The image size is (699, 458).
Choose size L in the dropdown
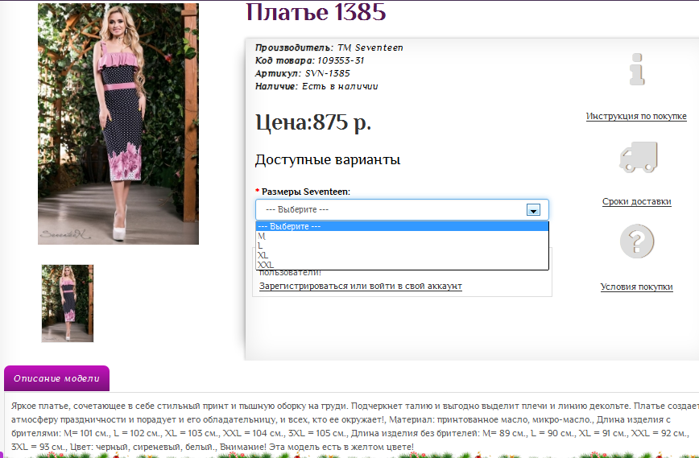point(261,246)
